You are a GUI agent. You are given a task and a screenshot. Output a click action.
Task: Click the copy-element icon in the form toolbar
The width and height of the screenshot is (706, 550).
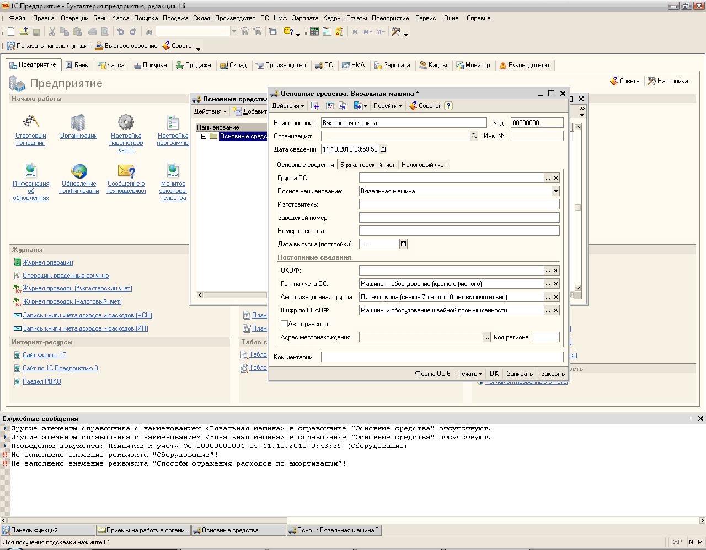(343, 106)
